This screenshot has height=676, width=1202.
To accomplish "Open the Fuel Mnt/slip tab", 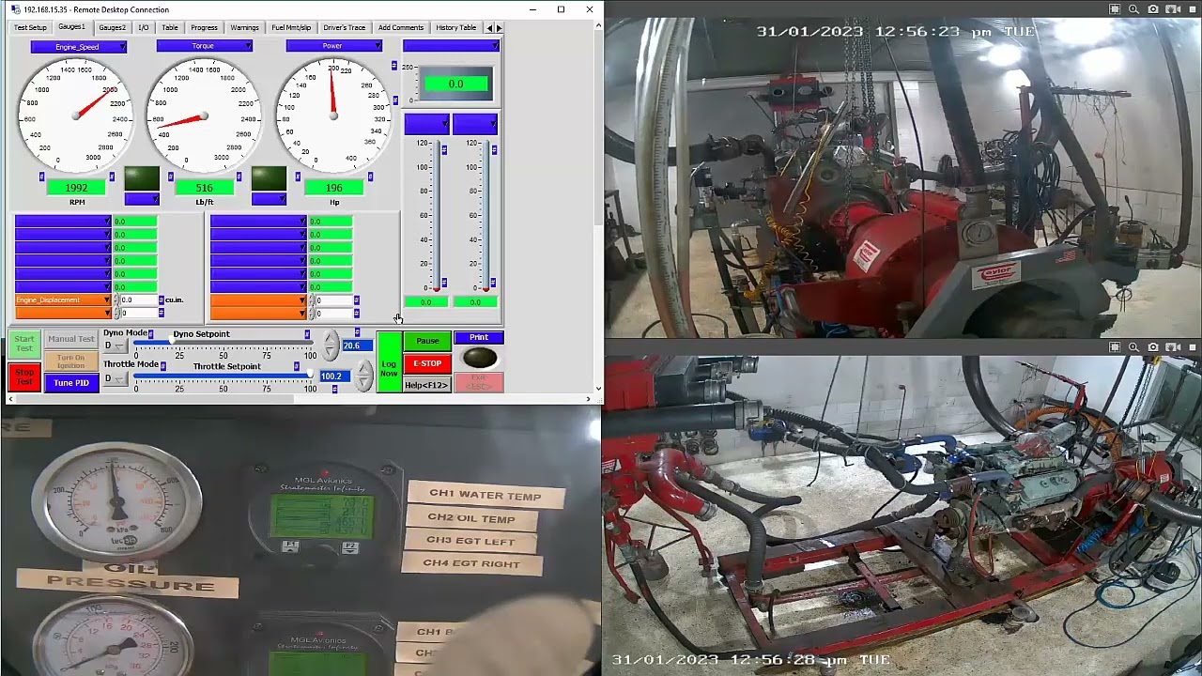I will 291,27.
